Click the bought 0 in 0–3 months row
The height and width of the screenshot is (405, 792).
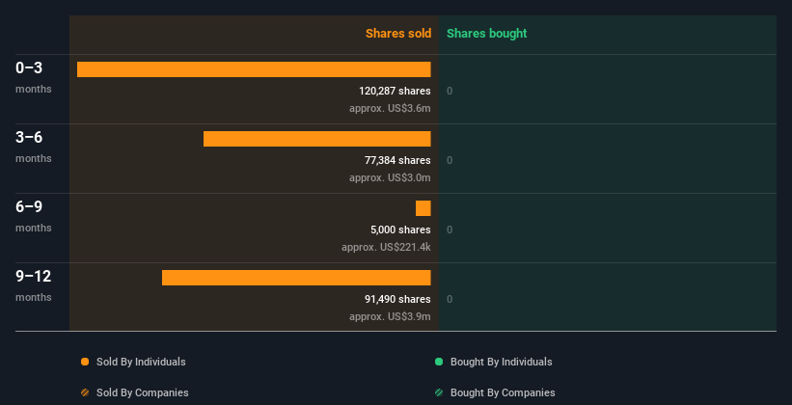tap(450, 92)
